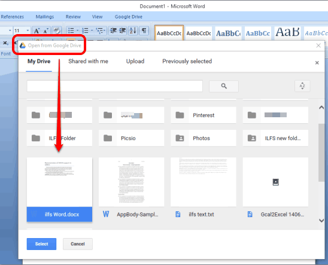328x265 pixels.
Task: Click the file list scroll up arrow
Action: pyautogui.click(x=321, y=108)
